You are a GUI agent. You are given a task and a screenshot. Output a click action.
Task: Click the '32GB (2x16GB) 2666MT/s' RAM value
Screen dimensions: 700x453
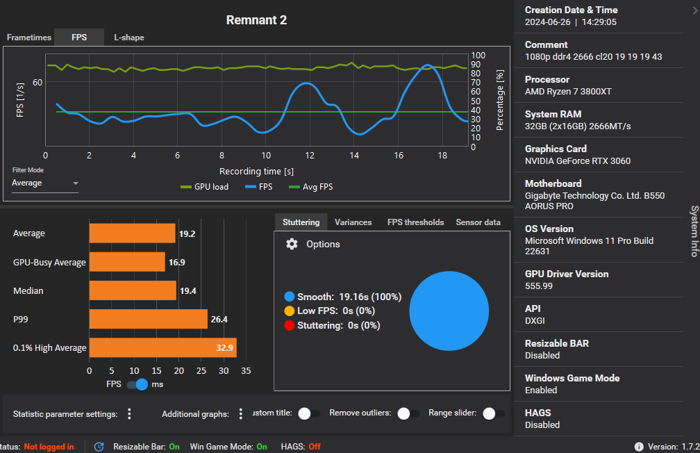click(x=578, y=126)
